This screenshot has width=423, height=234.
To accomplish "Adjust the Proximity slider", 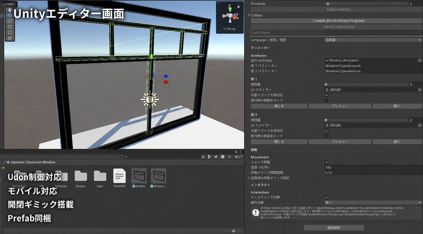I will (366, 4).
